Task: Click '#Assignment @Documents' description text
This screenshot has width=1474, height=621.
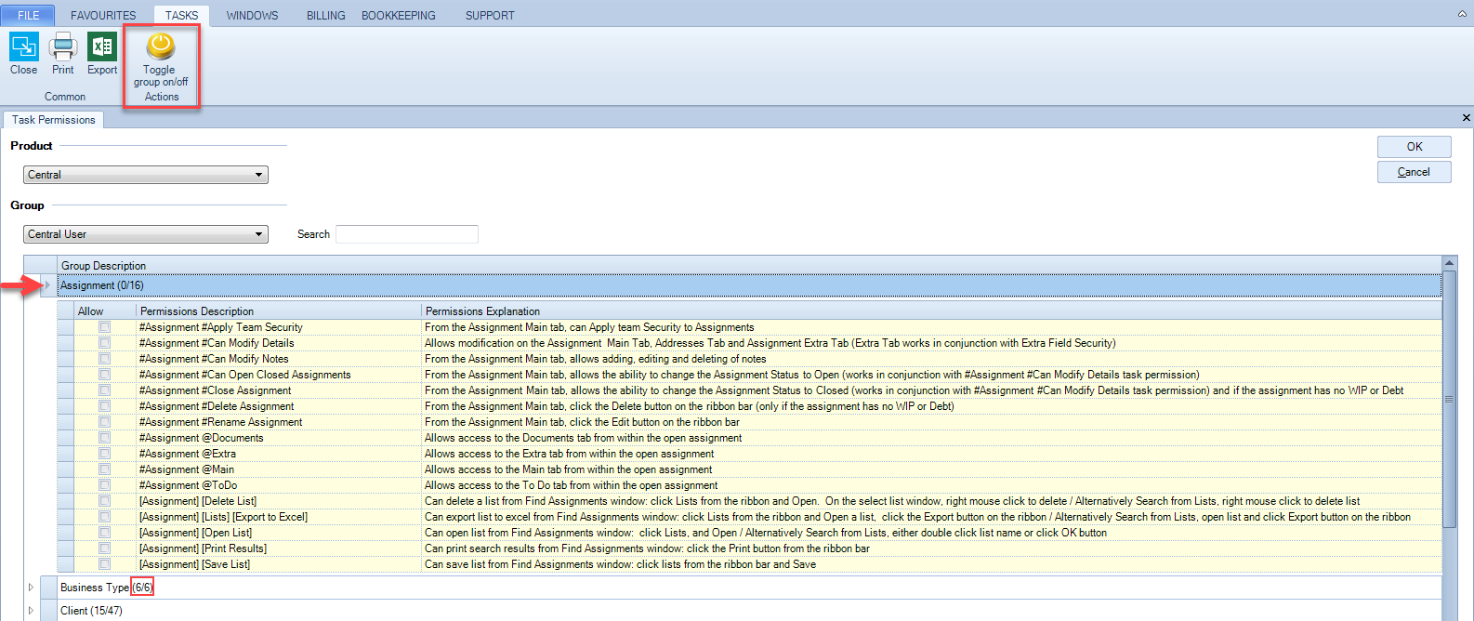Action: pyautogui.click(x=202, y=438)
